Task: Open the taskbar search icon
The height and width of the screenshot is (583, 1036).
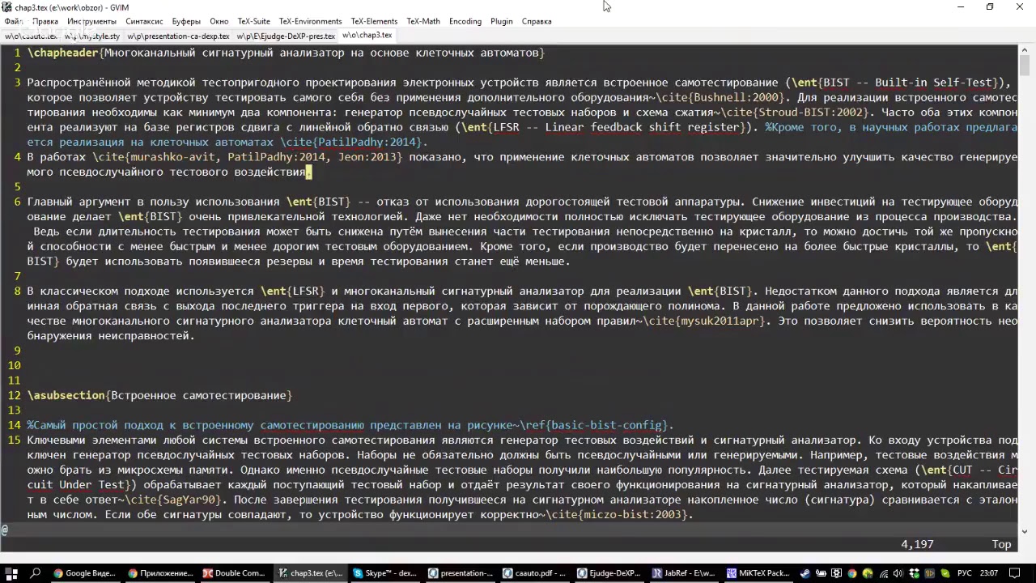Action: tap(36, 573)
